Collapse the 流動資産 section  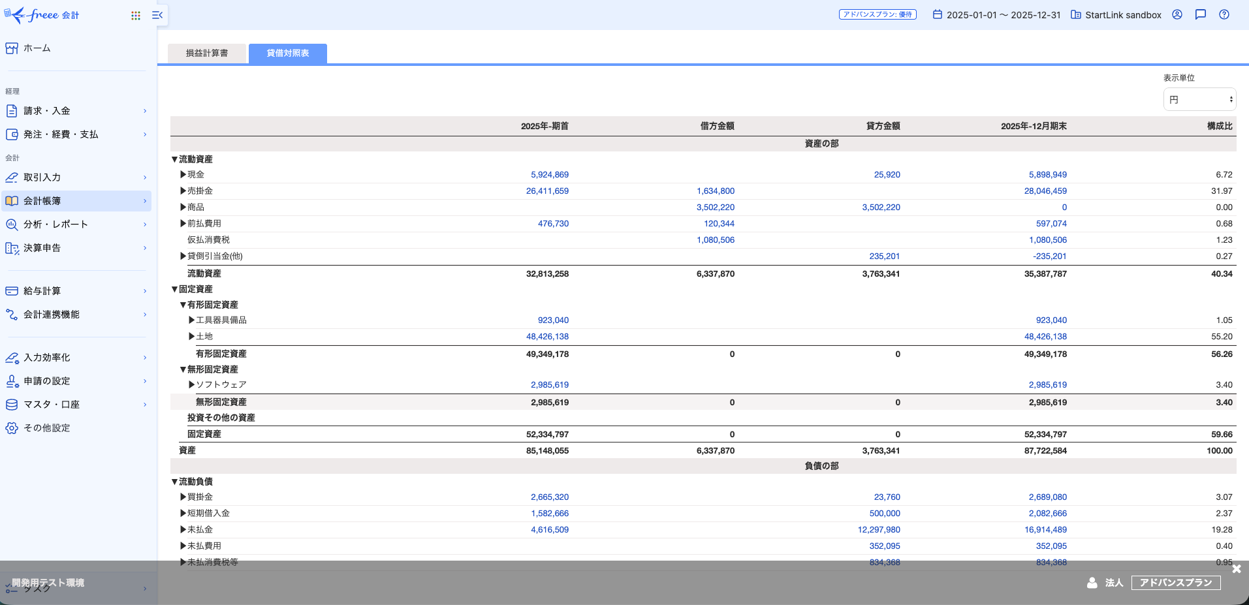tap(175, 159)
